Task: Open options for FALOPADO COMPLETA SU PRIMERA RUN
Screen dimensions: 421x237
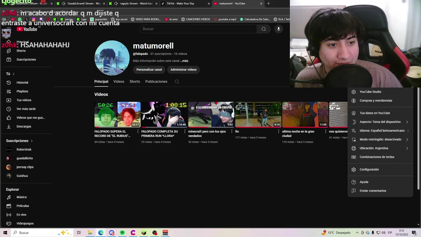Action: tap(185, 131)
